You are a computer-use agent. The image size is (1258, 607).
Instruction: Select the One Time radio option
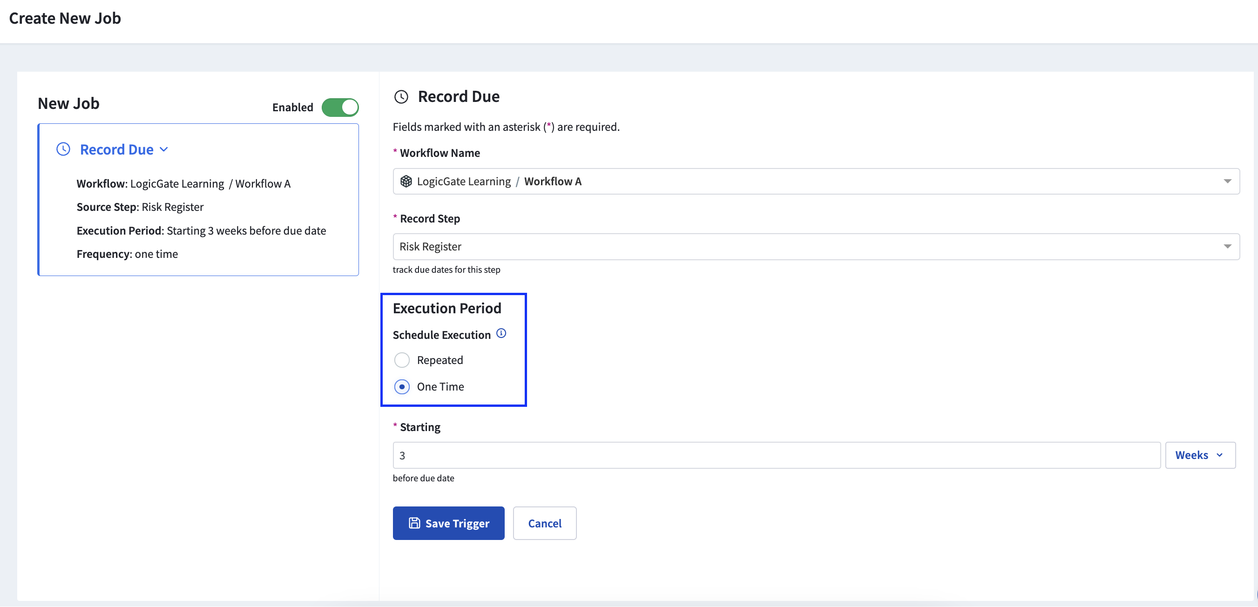[x=402, y=387]
